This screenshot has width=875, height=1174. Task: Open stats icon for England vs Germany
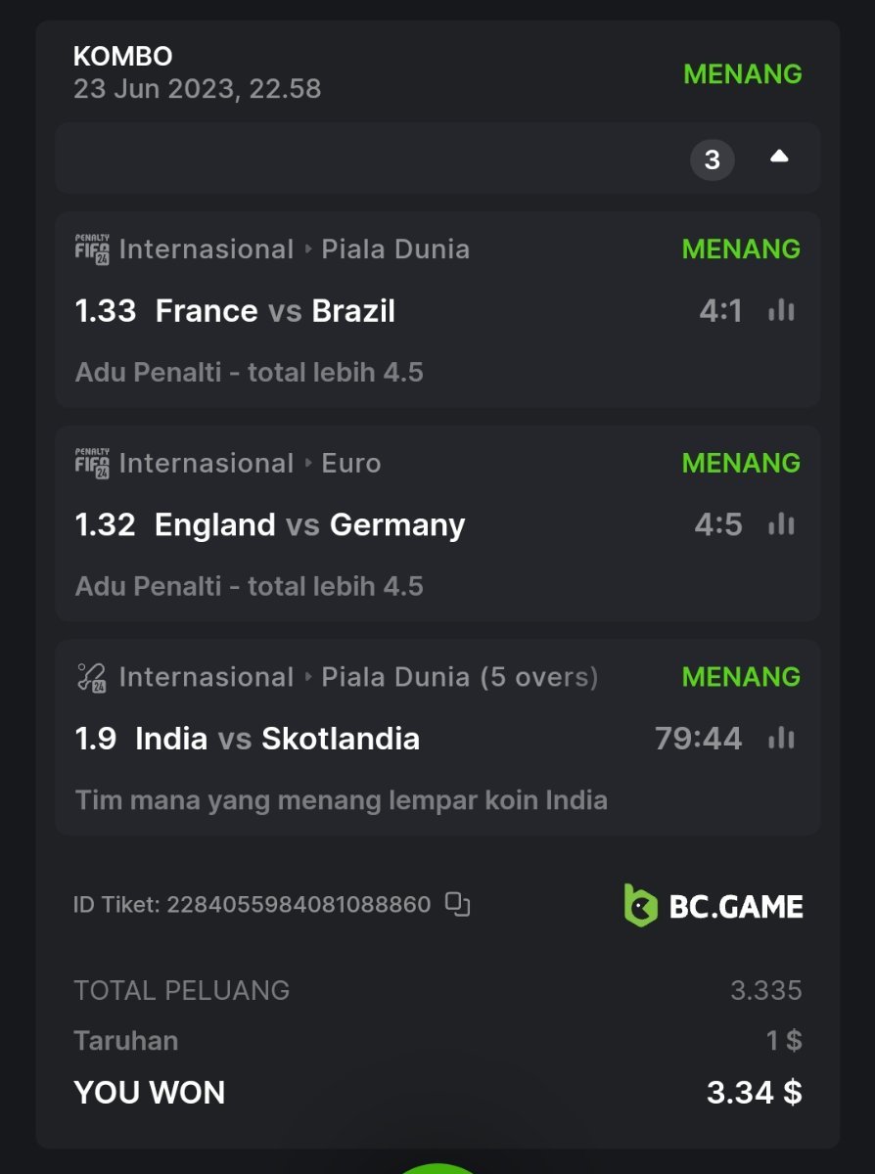point(781,525)
